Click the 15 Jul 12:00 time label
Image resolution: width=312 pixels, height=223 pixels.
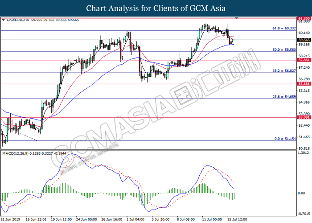[x=237, y=219]
